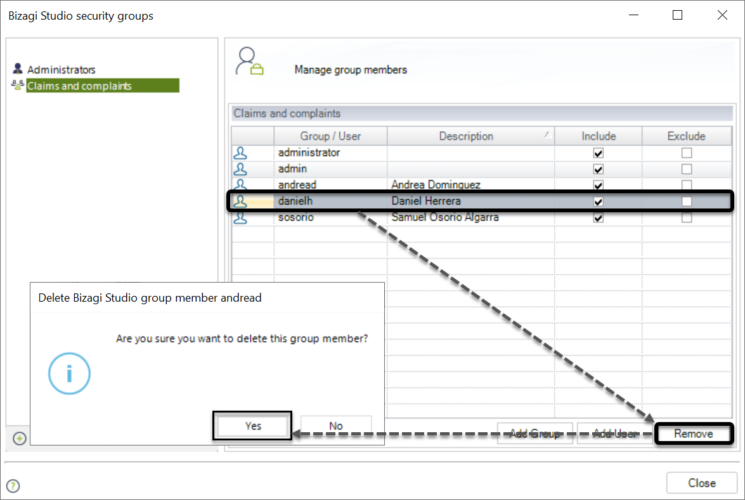Viewport: 745px width, 500px height.
Task: Toggle Include checkbox for danielh
Action: point(598,202)
